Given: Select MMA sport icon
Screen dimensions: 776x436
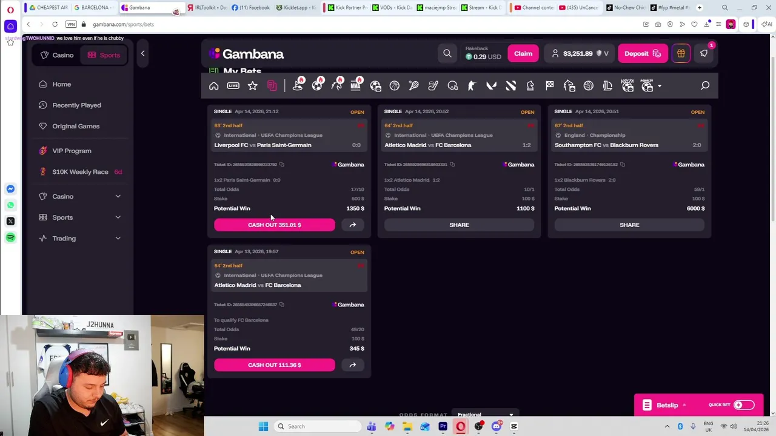Looking at the screenshot, I should (x=356, y=85).
